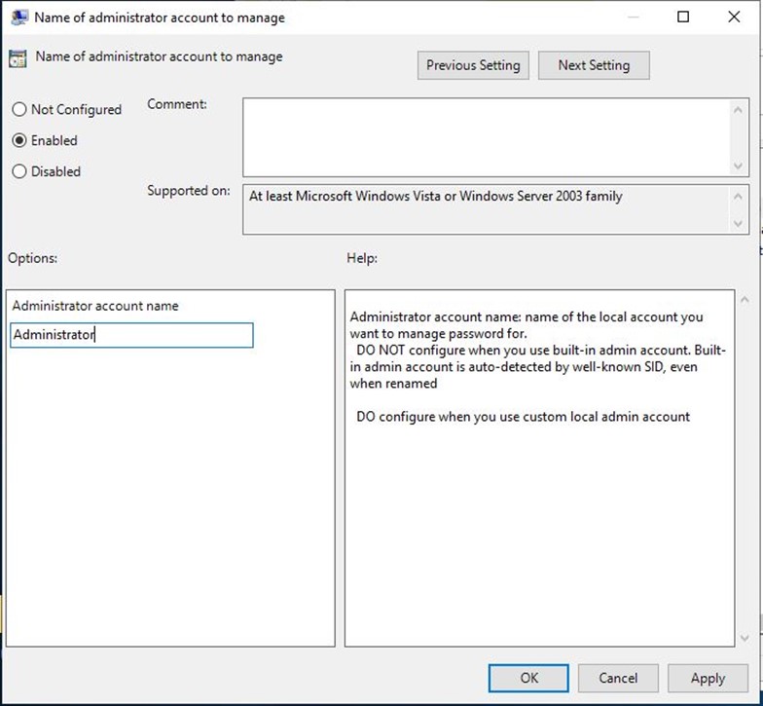Screen dimensions: 763x706
Task: Click the Help pane scroll down arrow
Action: 745,637
